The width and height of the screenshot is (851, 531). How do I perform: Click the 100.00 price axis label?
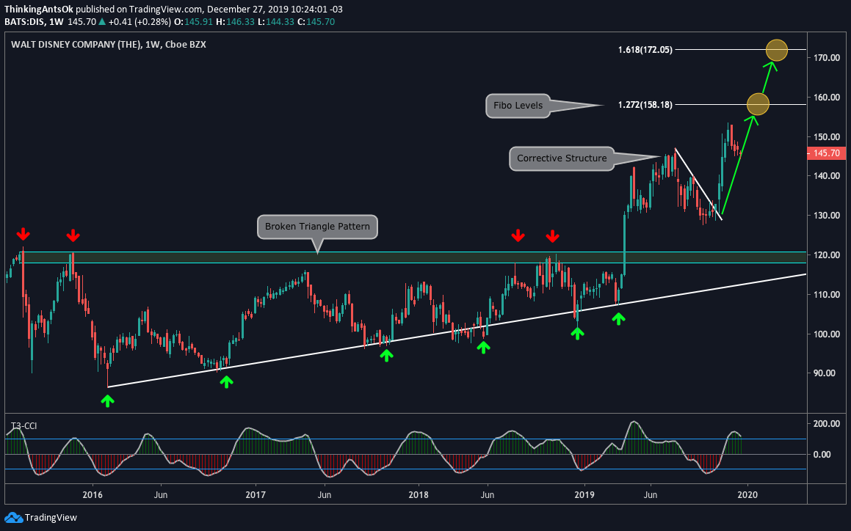click(827, 334)
